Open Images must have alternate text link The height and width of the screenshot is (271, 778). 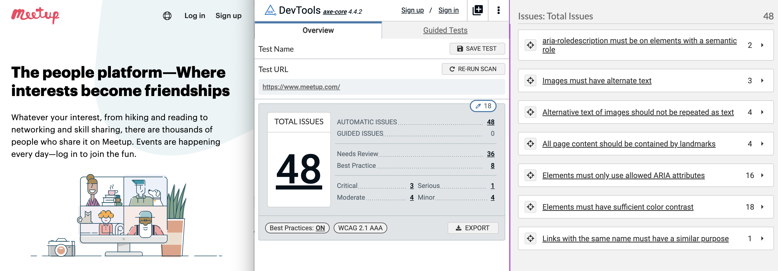tap(597, 80)
